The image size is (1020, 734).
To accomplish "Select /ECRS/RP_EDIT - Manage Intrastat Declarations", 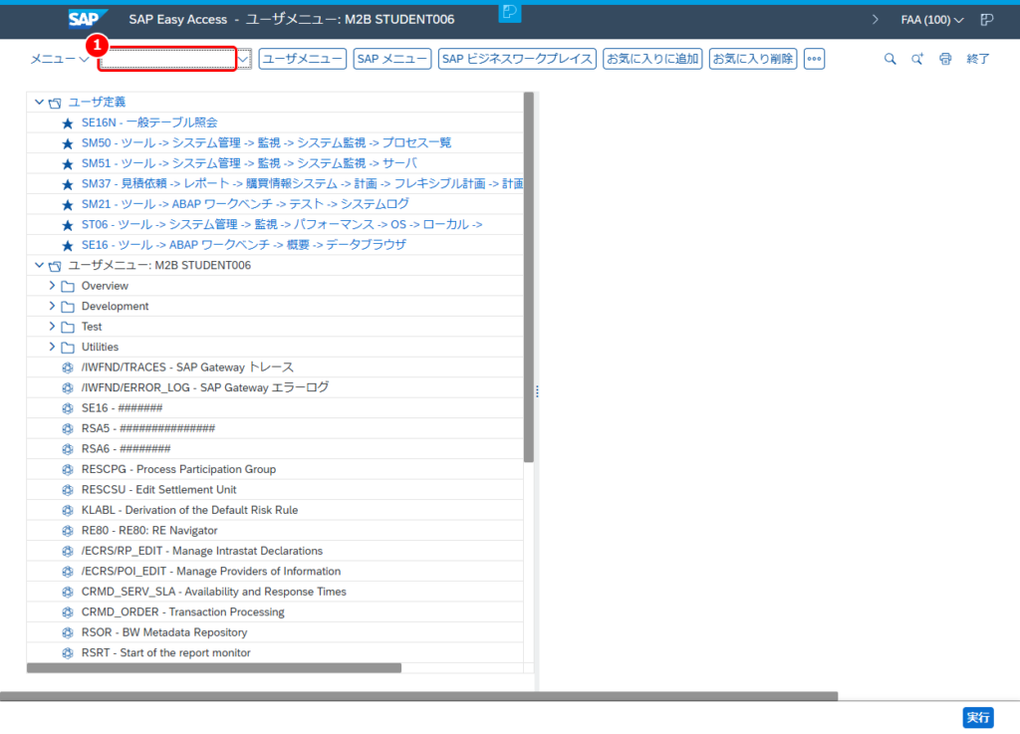I will (x=201, y=551).
